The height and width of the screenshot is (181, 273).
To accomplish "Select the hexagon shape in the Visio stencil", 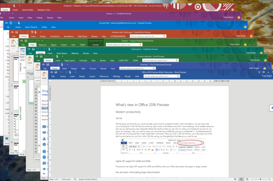I will pyautogui.click(x=44, y=151).
